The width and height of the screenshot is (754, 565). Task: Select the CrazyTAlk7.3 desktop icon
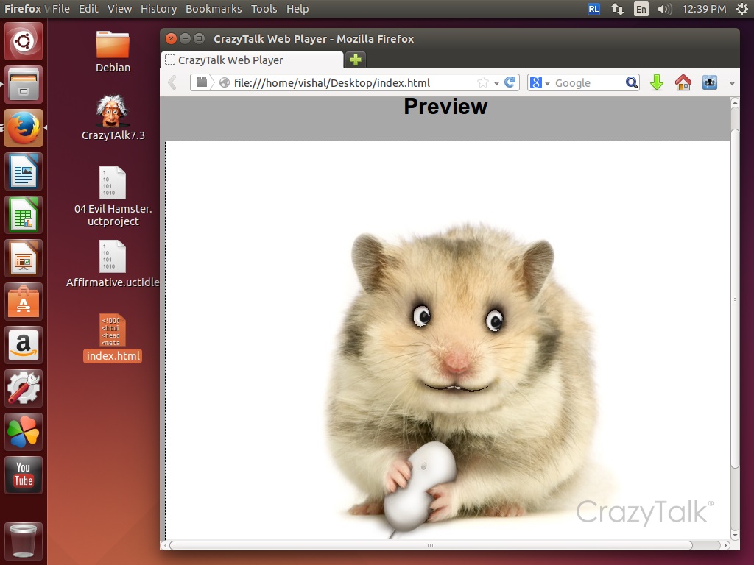pyautogui.click(x=113, y=118)
